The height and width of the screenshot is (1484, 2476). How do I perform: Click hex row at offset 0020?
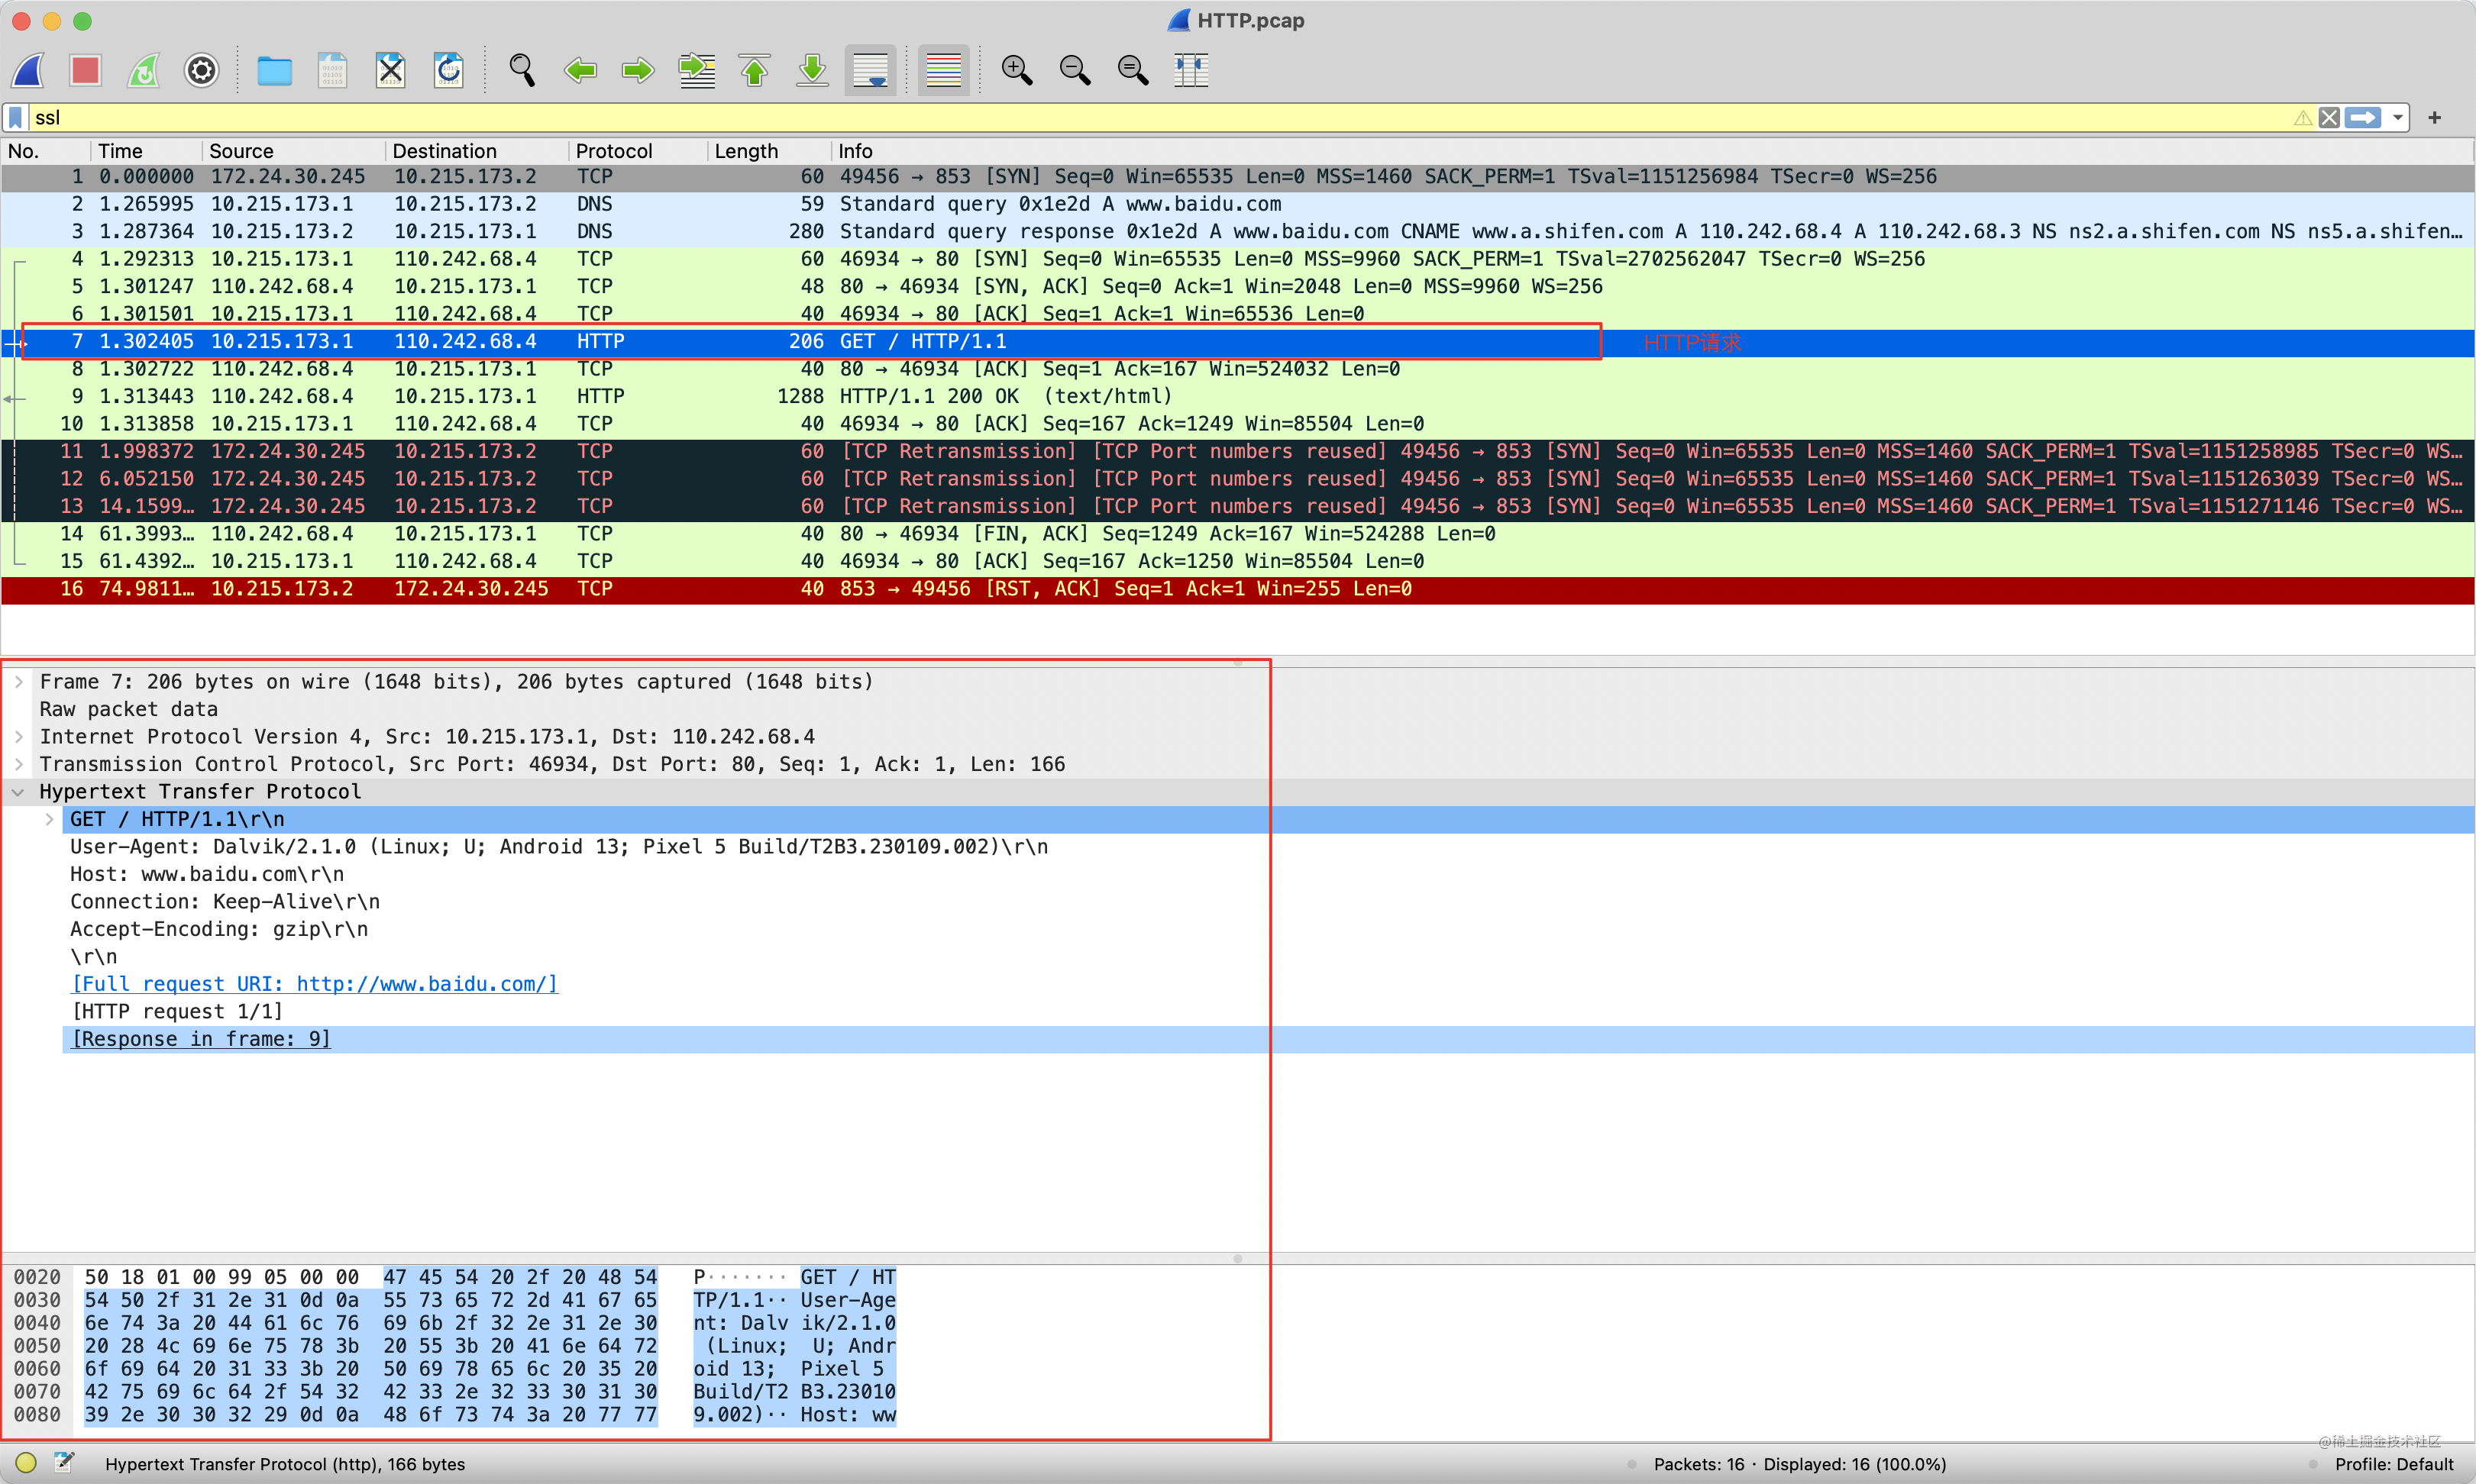(455, 1277)
